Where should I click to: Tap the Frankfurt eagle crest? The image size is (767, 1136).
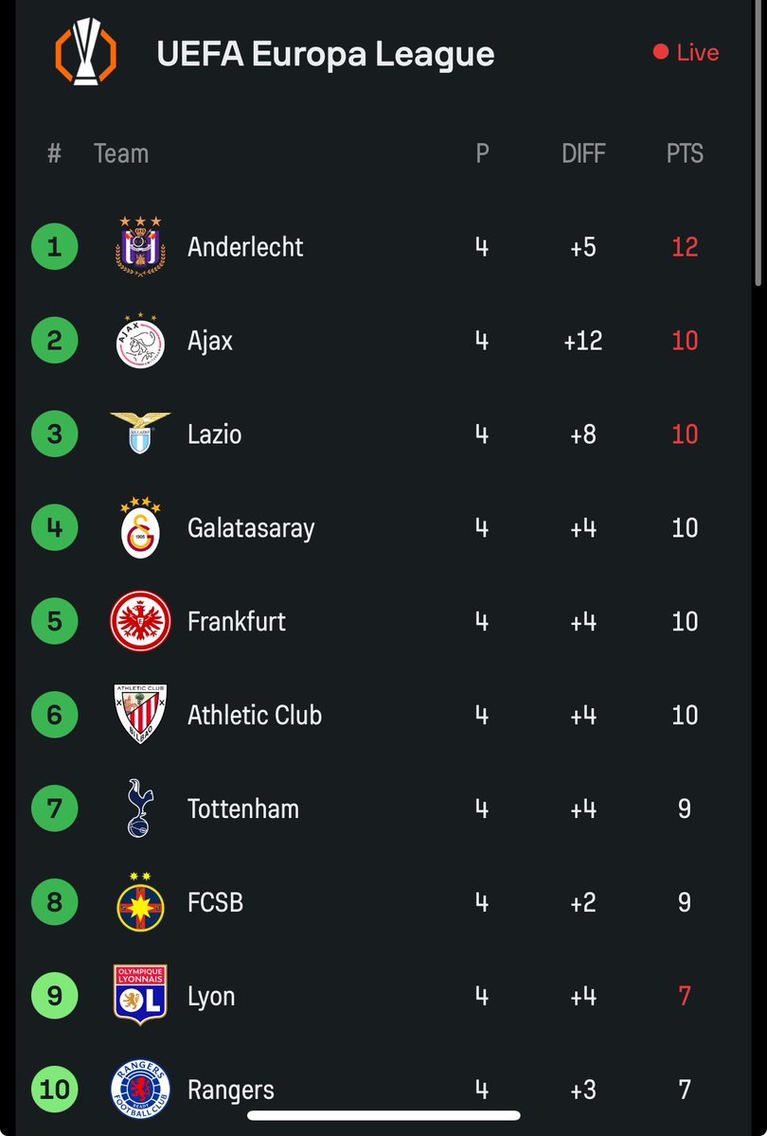tap(140, 621)
